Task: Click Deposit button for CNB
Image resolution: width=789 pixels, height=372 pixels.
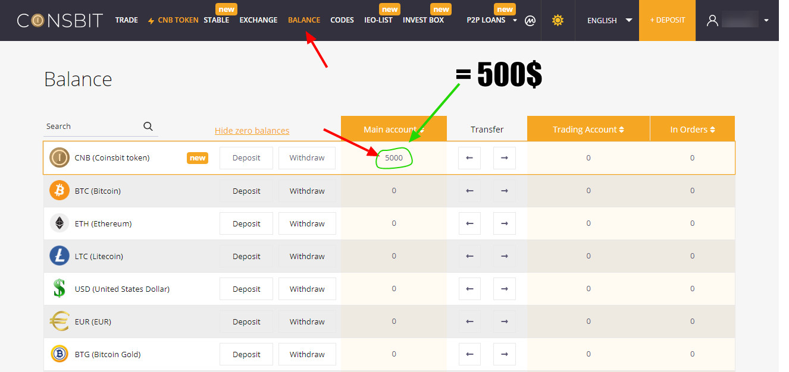Action: point(246,158)
